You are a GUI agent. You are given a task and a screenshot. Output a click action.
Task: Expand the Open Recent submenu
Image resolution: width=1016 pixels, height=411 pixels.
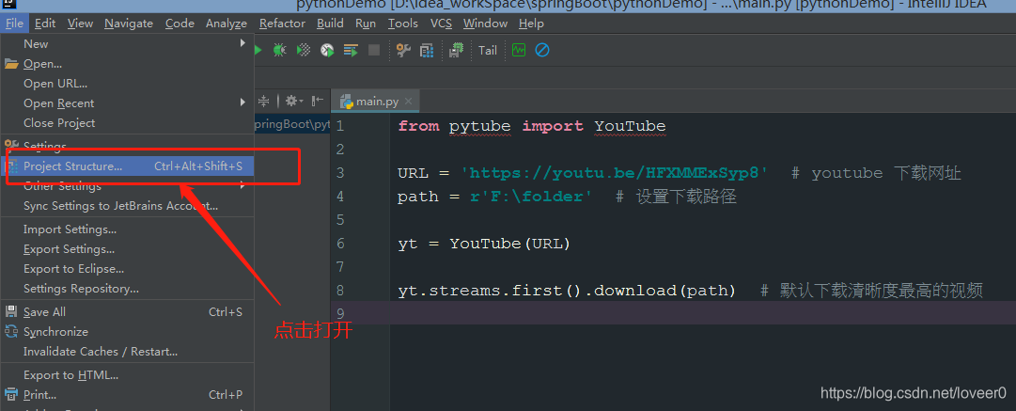[127, 103]
